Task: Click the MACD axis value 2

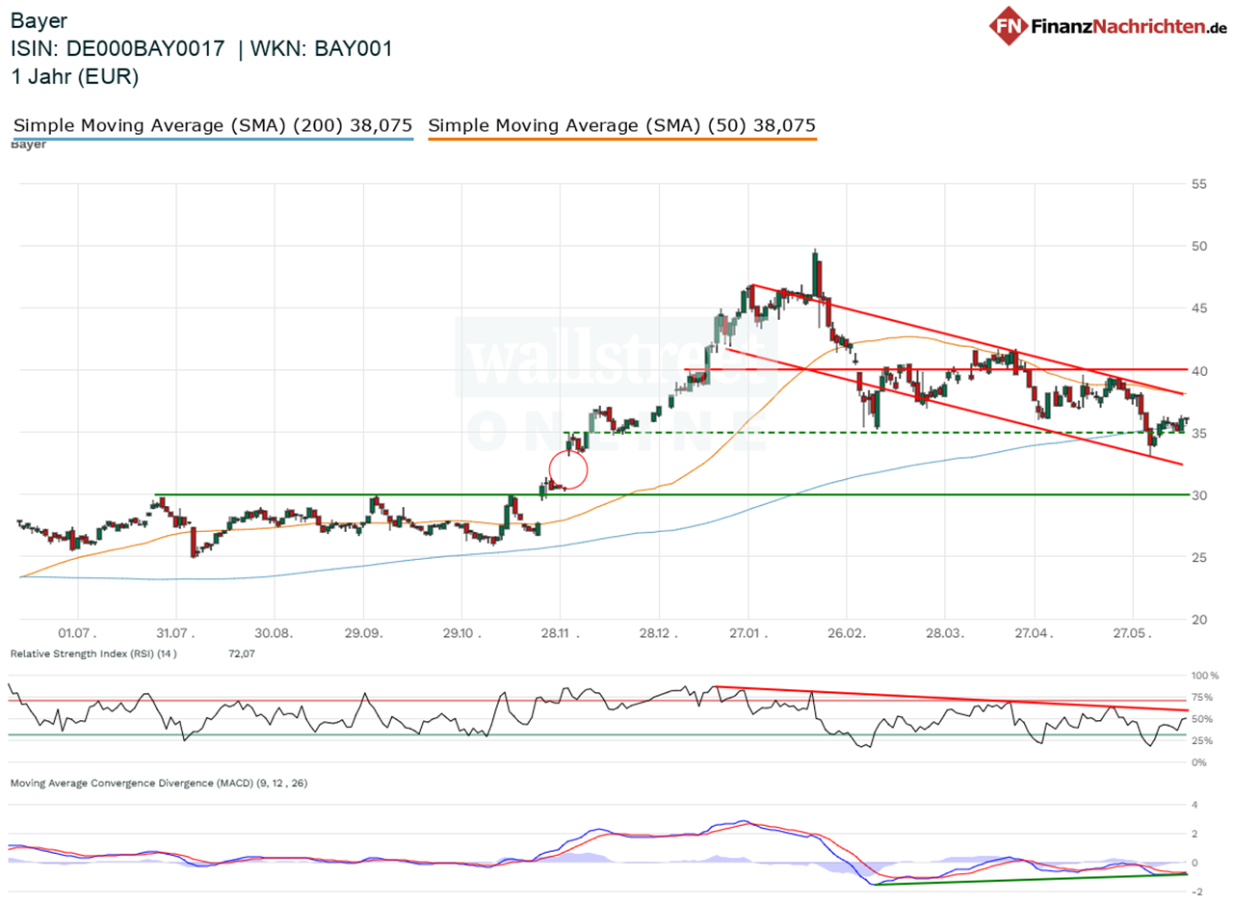Action: click(1194, 834)
